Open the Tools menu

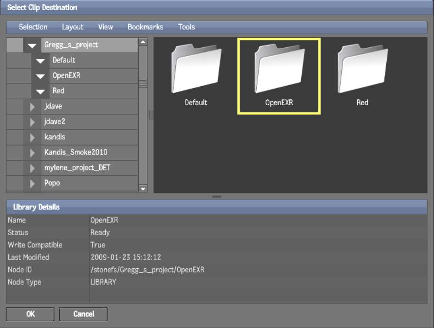pos(186,27)
